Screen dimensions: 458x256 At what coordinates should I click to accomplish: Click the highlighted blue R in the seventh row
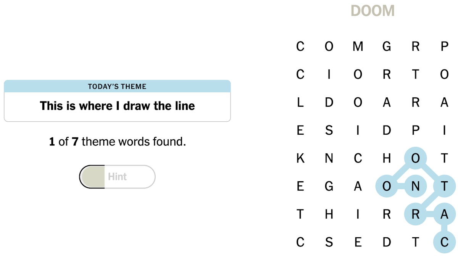pos(416,214)
